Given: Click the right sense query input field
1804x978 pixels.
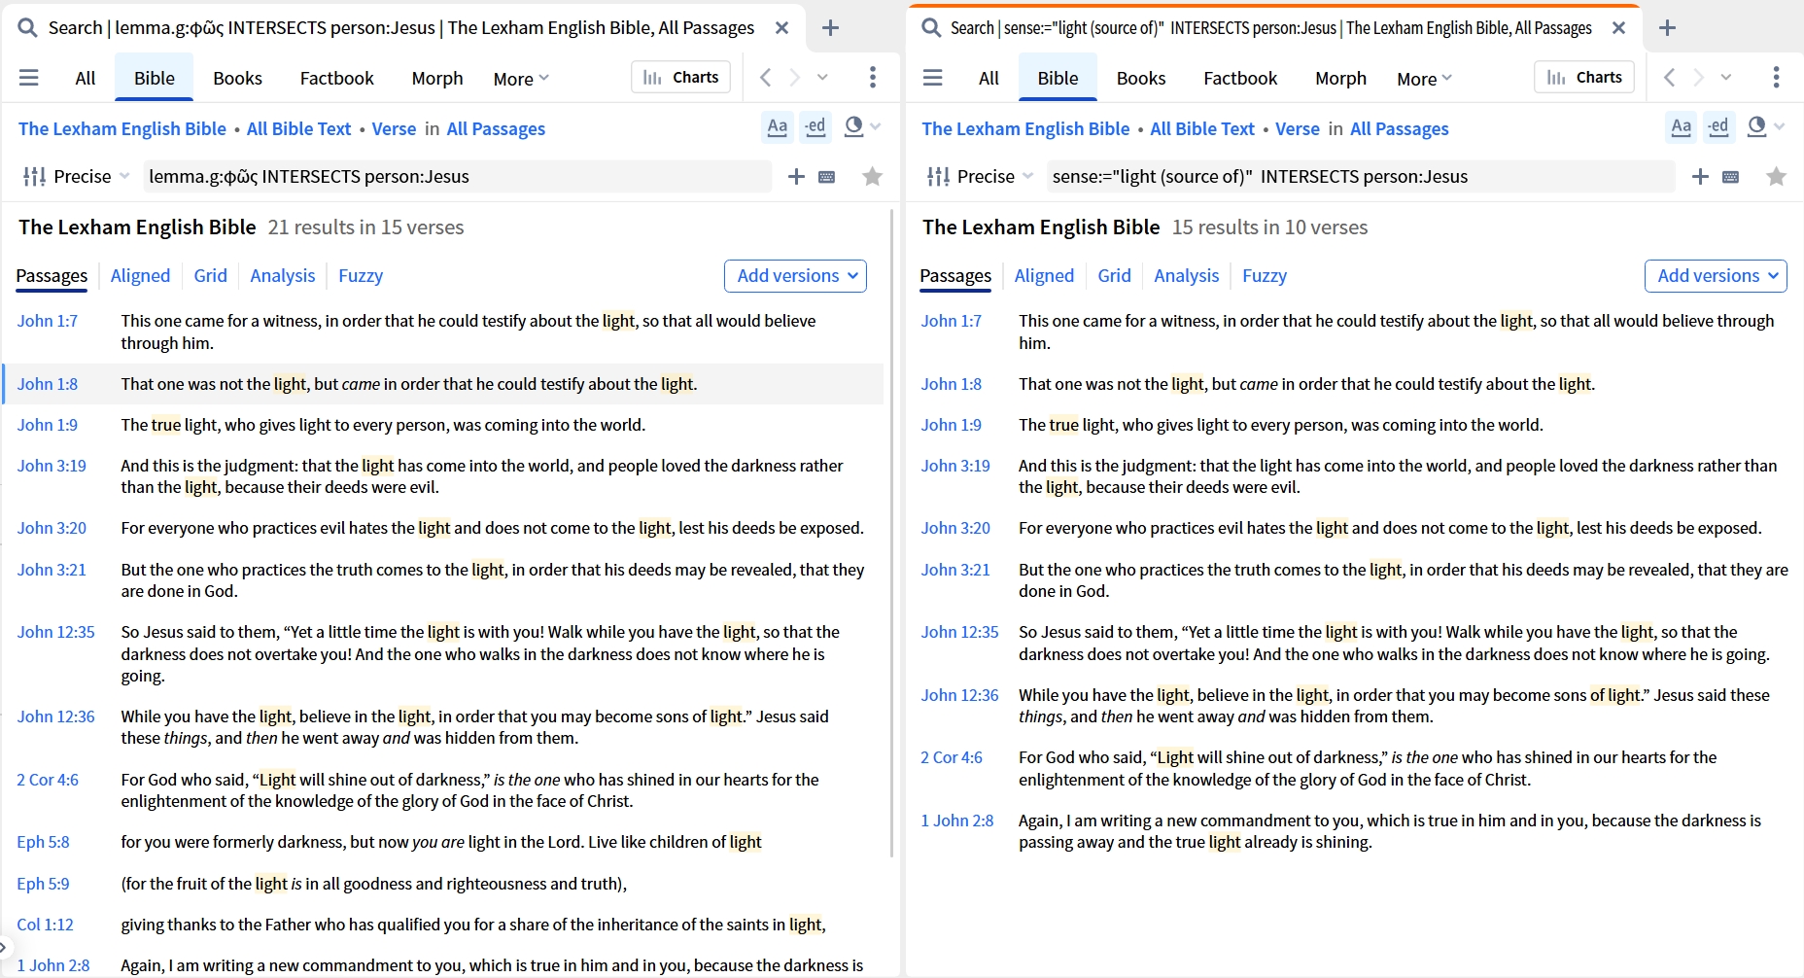Looking at the screenshot, I should [x=1361, y=176].
